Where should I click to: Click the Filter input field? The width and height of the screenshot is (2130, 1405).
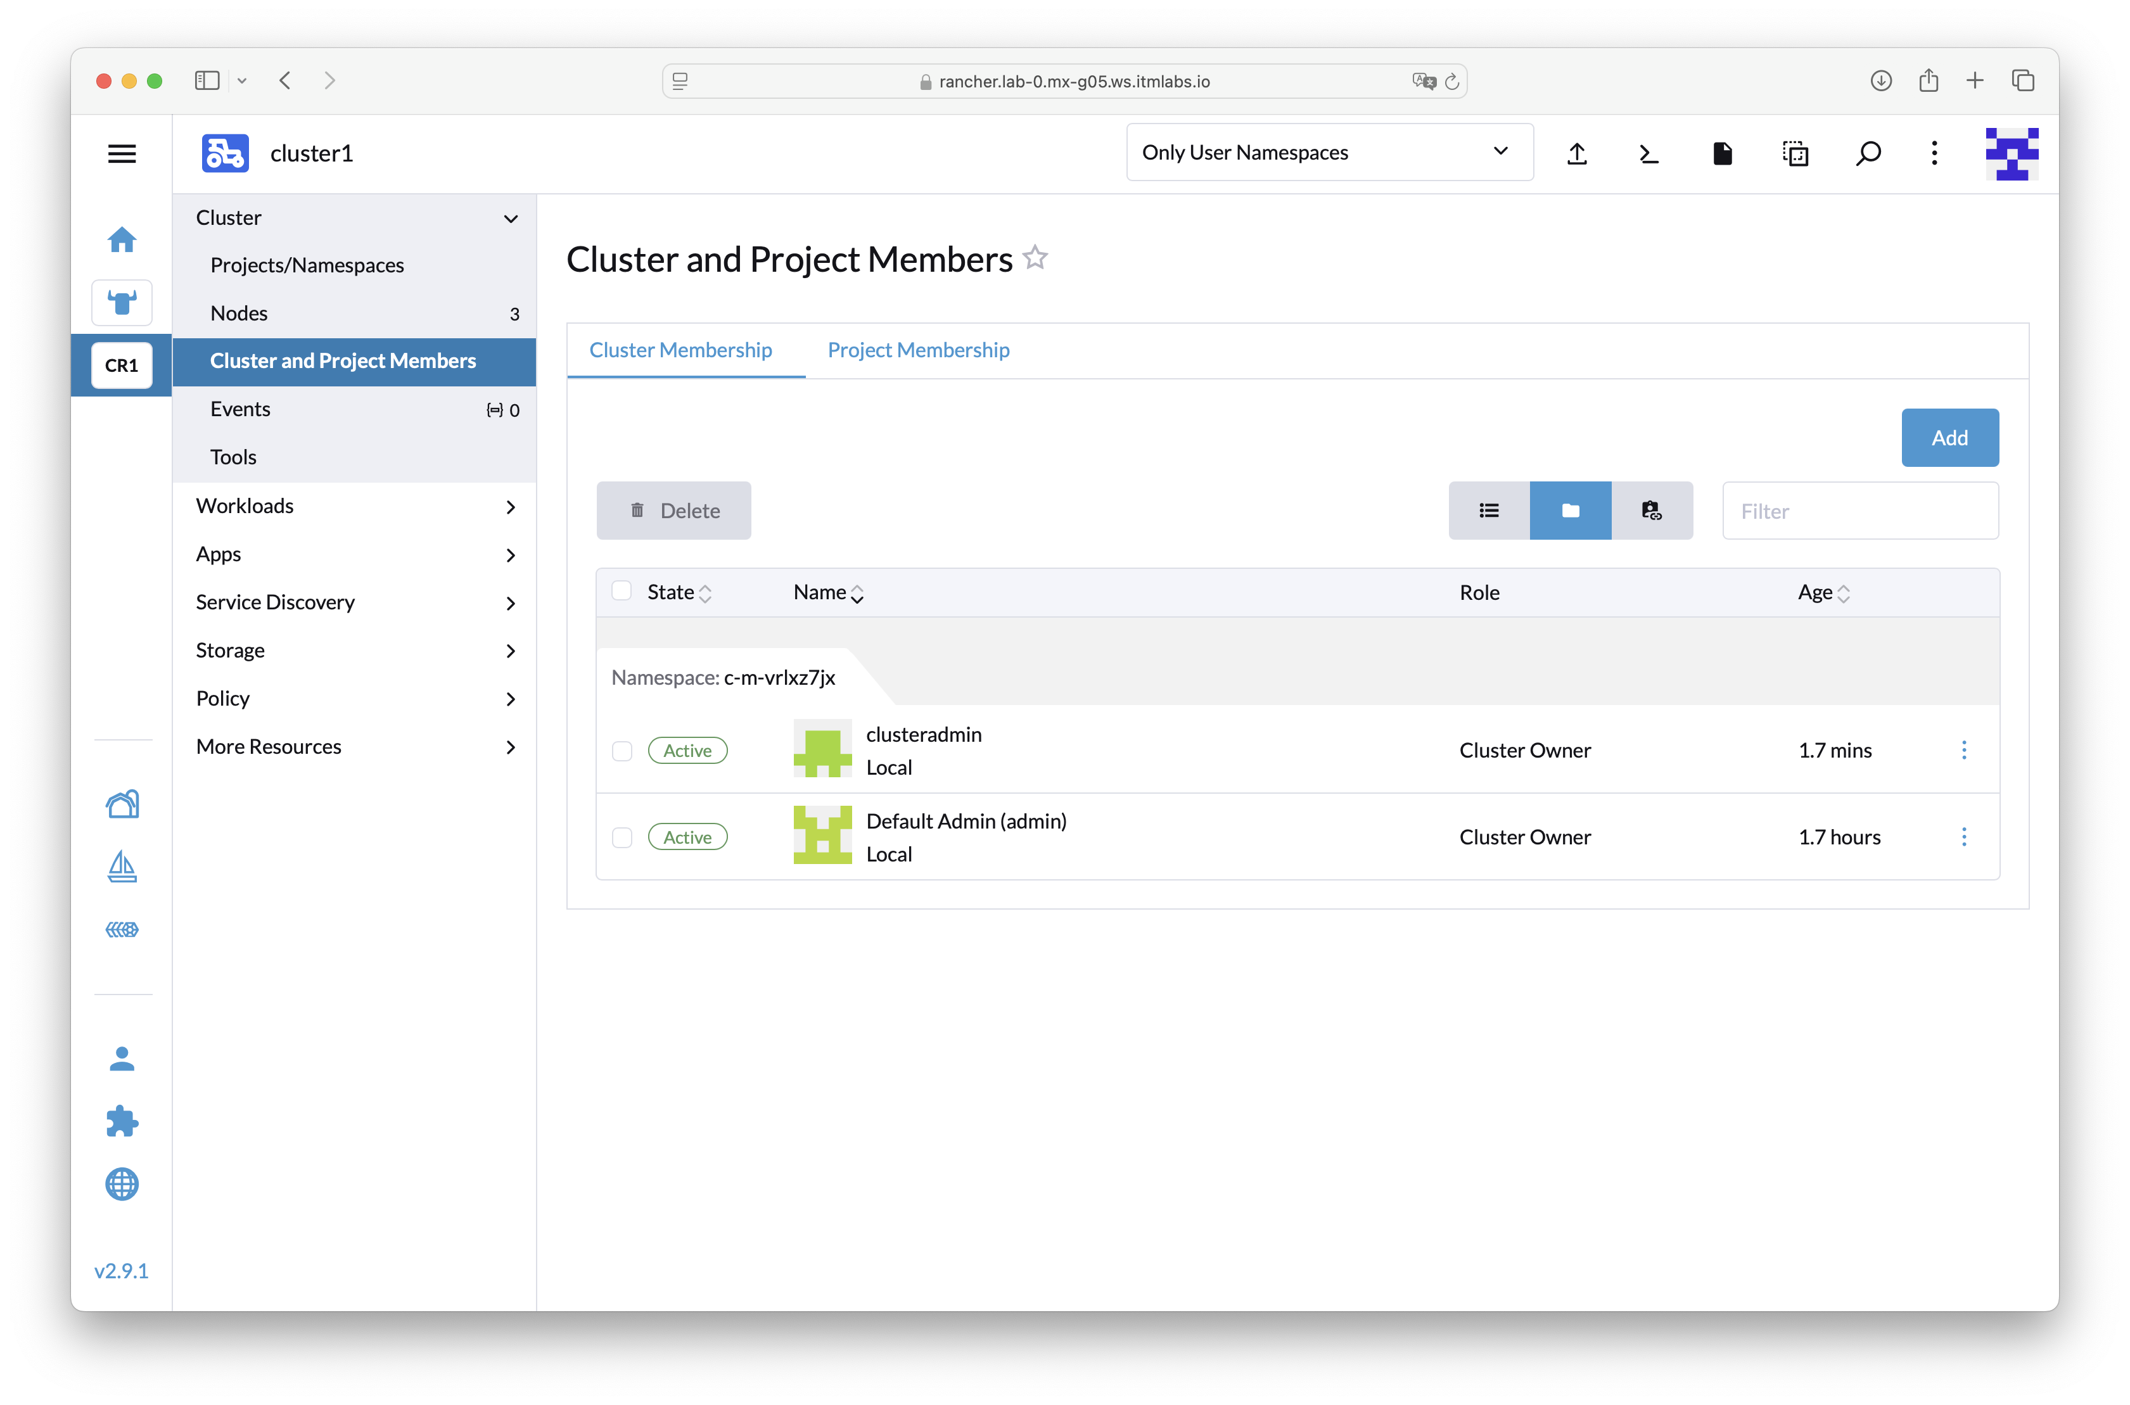[x=1859, y=511]
